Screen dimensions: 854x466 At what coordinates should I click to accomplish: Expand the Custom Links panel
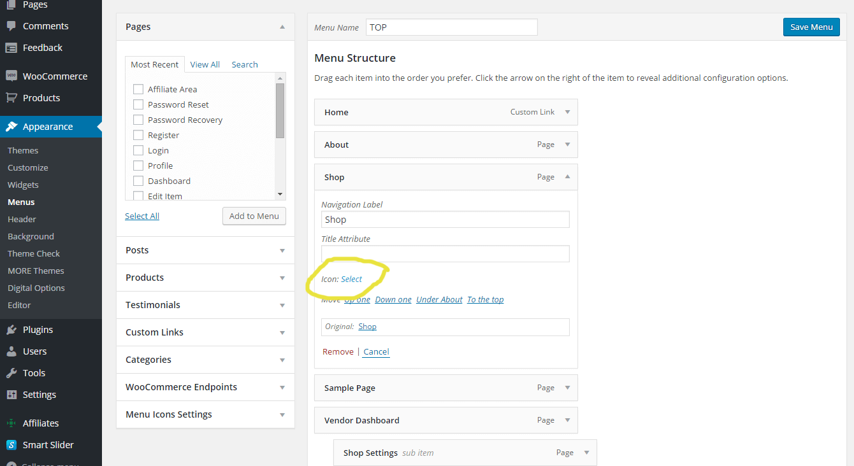[205, 332]
